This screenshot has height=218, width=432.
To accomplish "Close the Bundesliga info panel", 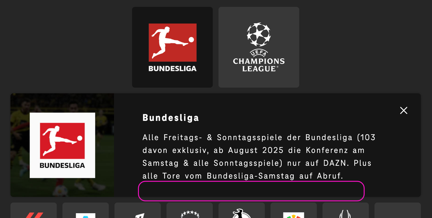I will (403, 111).
